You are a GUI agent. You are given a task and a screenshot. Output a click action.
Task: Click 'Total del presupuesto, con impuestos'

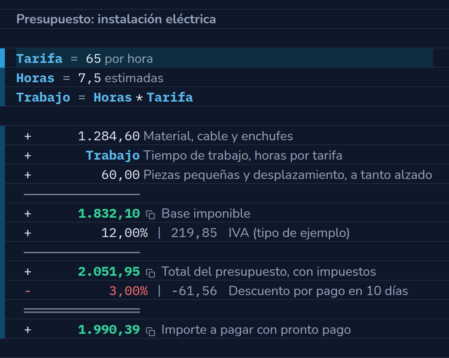click(x=268, y=272)
